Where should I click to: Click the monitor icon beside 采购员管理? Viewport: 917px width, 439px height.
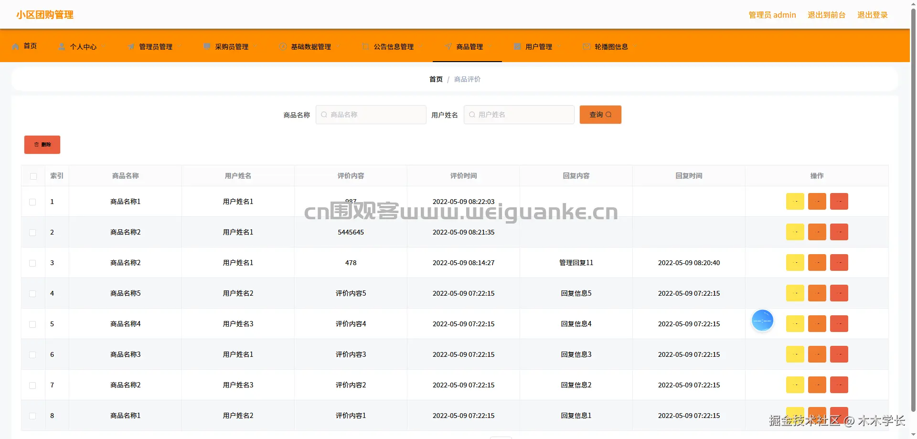click(x=207, y=46)
